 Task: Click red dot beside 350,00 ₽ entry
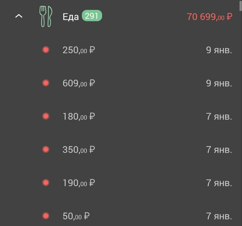(x=46, y=149)
